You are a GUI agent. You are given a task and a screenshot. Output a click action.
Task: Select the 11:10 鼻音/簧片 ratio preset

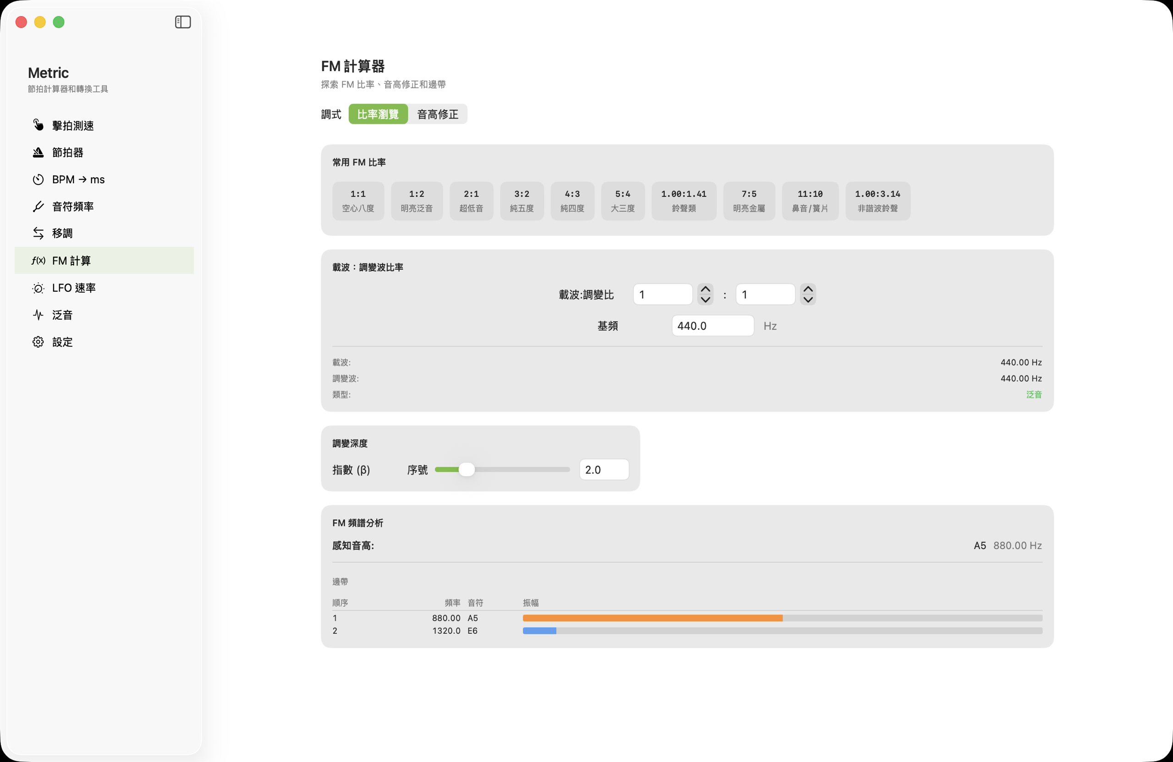pyautogui.click(x=810, y=201)
